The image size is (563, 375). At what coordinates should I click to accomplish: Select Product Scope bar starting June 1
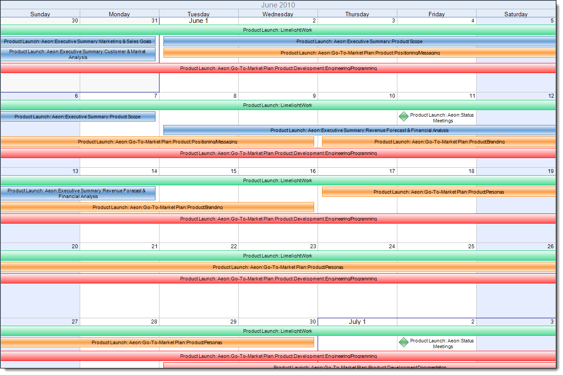tap(359, 41)
